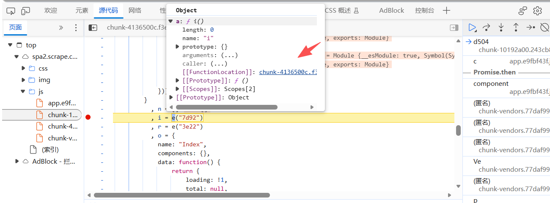The width and height of the screenshot is (550, 203).
Task: Open DevTools settings gear
Action: (x=537, y=11)
